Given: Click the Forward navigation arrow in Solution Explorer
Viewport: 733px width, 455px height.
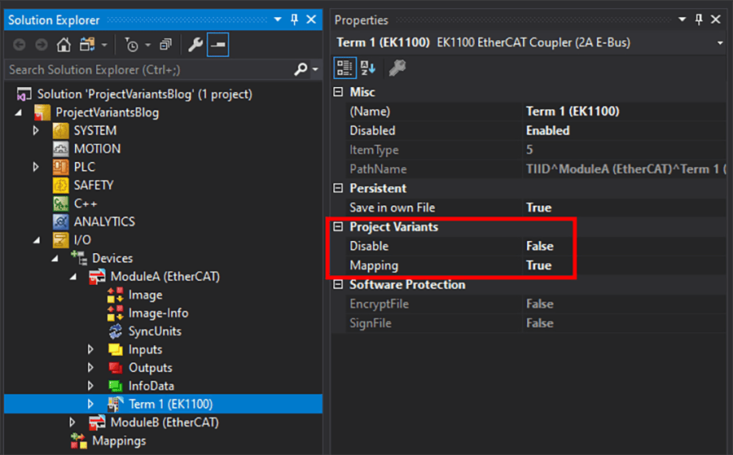Looking at the screenshot, I should pos(42,45).
